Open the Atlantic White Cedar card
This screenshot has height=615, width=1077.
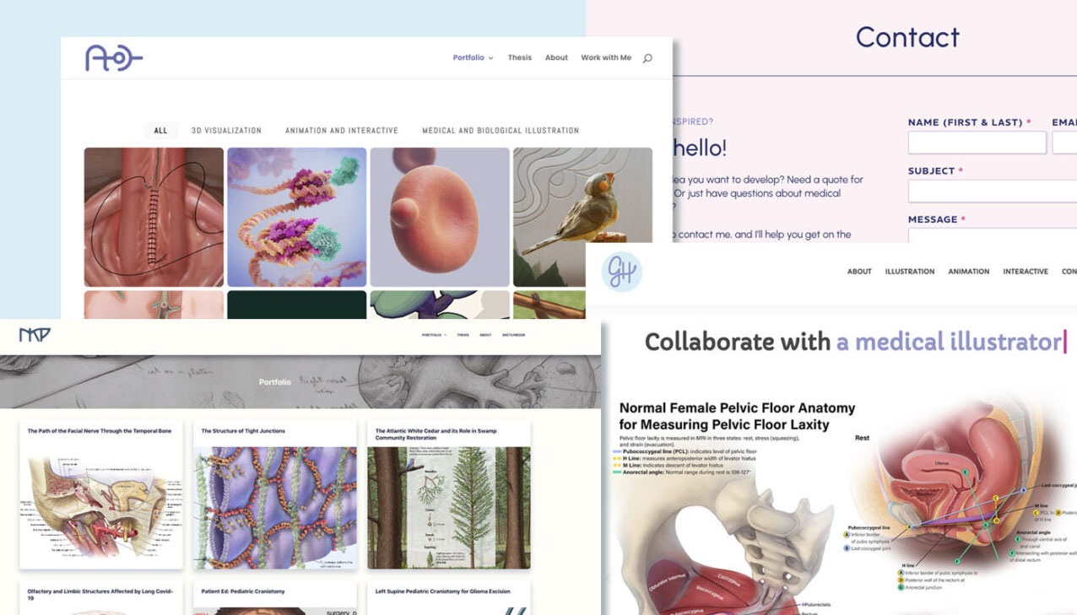pyautogui.click(x=449, y=494)
